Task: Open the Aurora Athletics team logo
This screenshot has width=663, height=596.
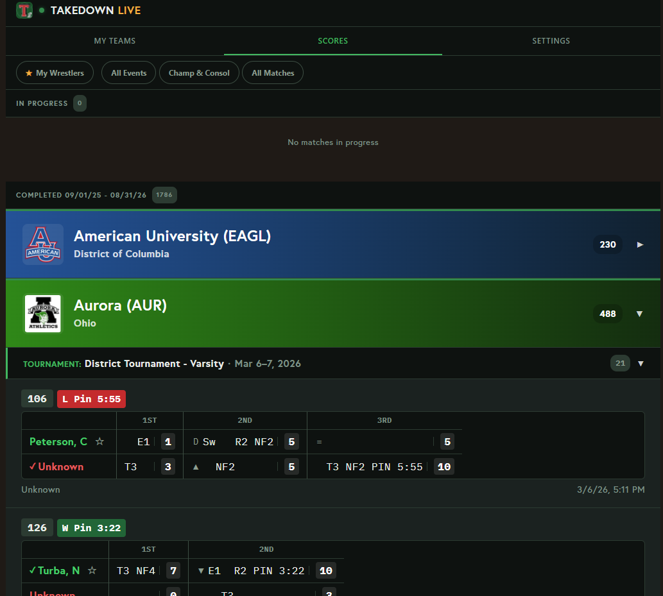Action: pos(43,314)
